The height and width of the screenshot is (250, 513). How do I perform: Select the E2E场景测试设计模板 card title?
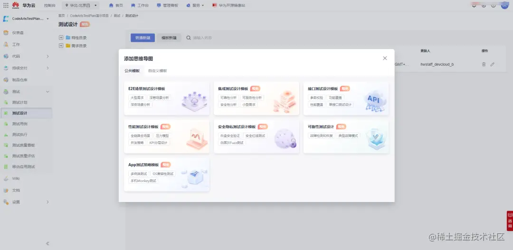[147, 89]
